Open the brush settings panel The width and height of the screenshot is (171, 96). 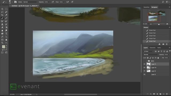15,2
